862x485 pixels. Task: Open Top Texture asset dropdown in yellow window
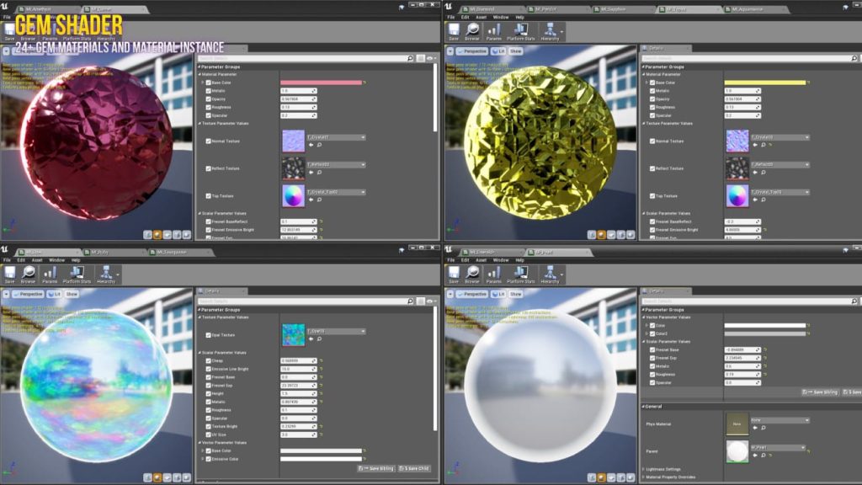[780, 192]
